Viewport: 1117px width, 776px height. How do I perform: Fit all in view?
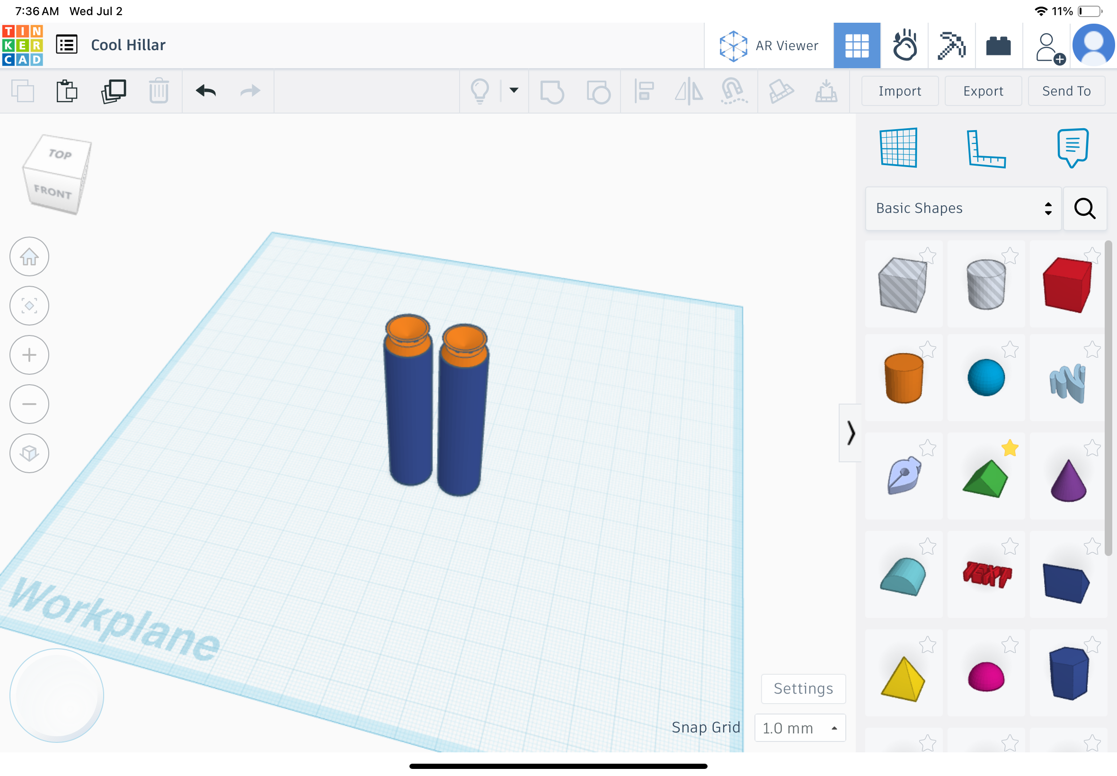(29, 306)
